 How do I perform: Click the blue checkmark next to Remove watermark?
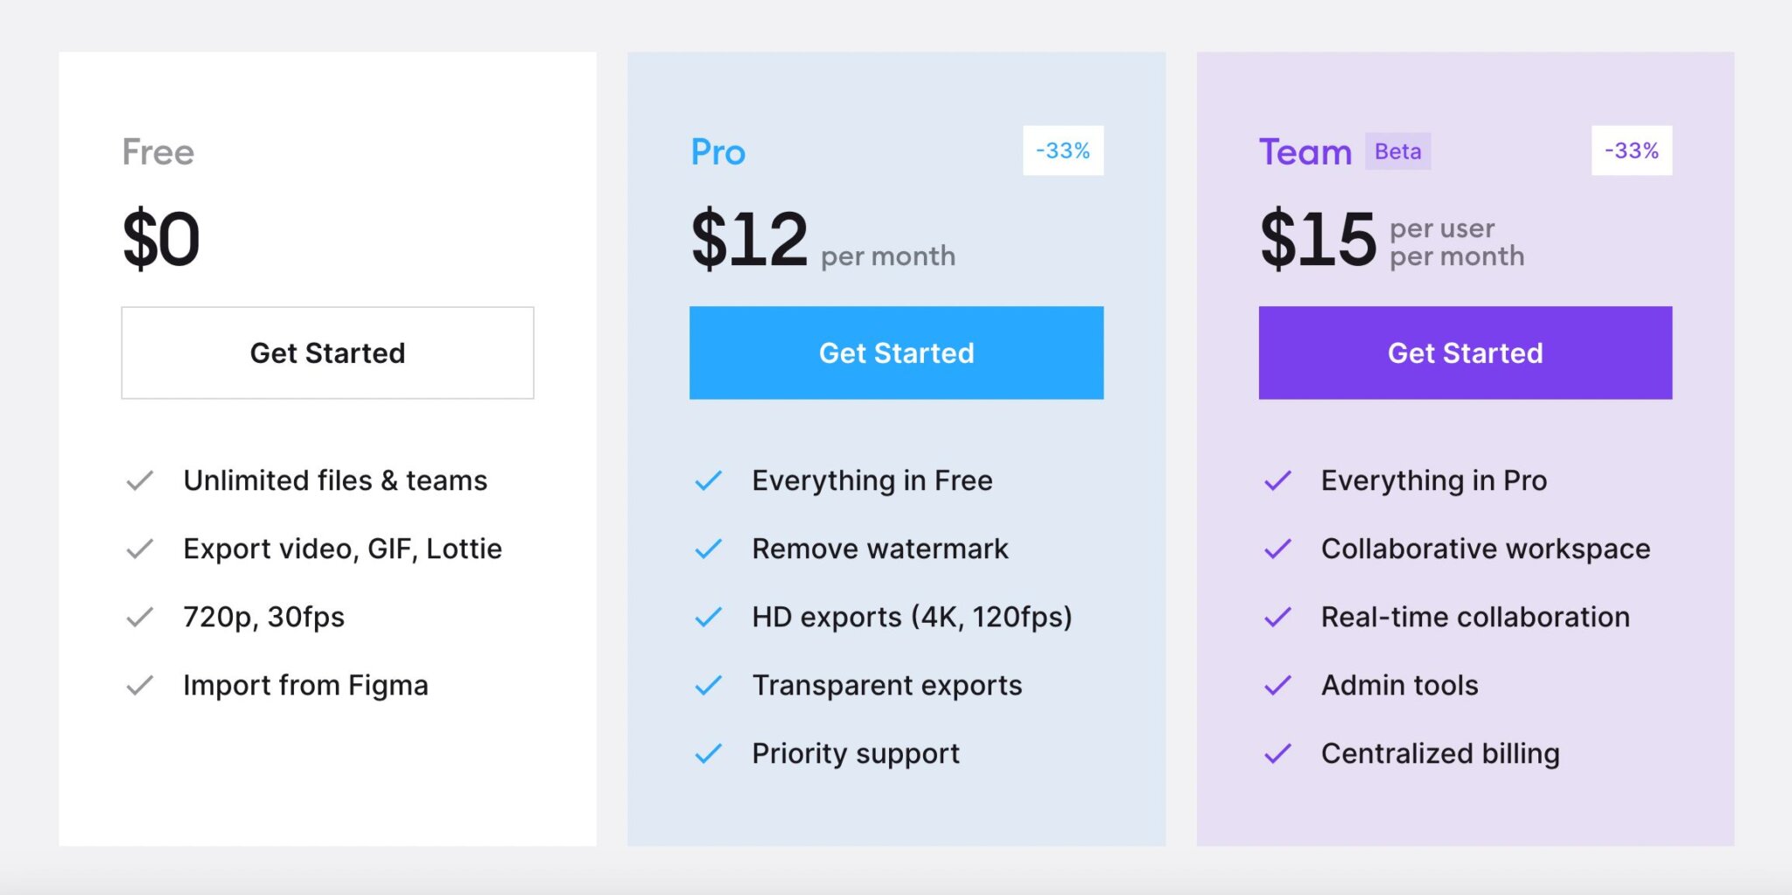pyautogui.click(x=708, y=549)
